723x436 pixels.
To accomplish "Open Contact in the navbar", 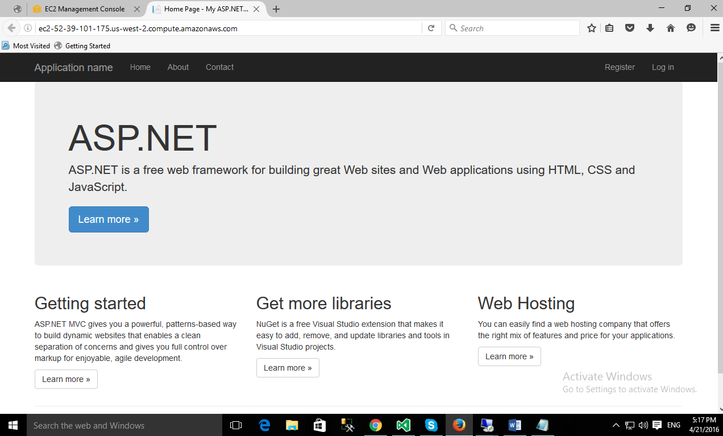I will (219, 67).
